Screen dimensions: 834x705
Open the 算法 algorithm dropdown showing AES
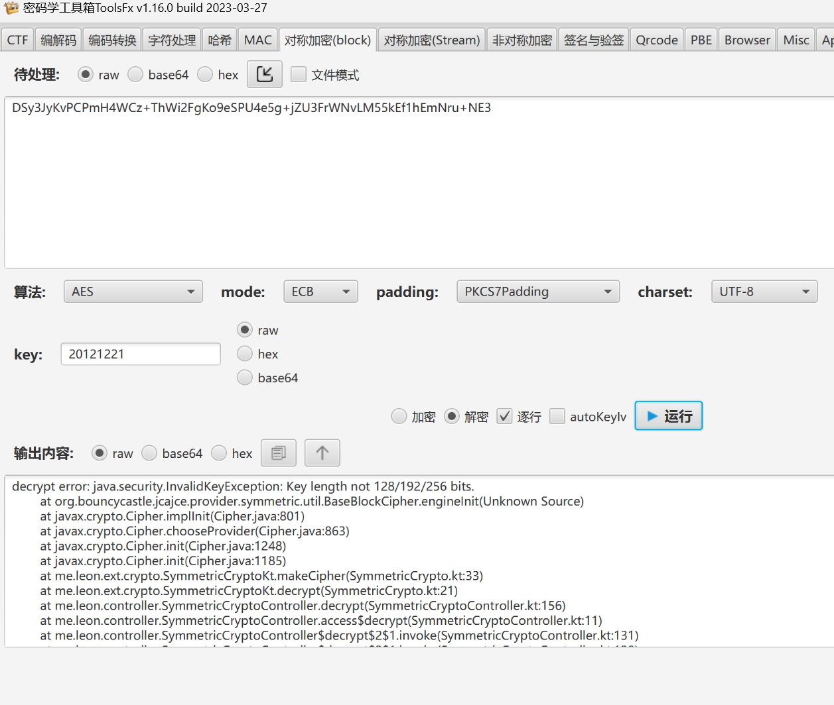click(133, 291)
